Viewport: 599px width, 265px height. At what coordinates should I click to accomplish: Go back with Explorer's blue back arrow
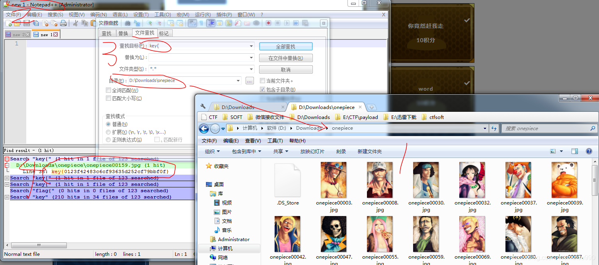[x=204, y=128]
